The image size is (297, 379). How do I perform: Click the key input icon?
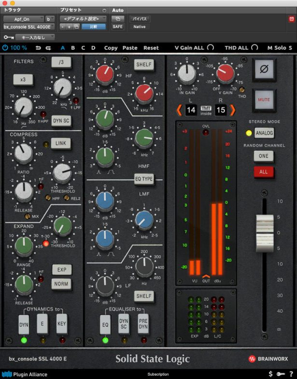9,37
